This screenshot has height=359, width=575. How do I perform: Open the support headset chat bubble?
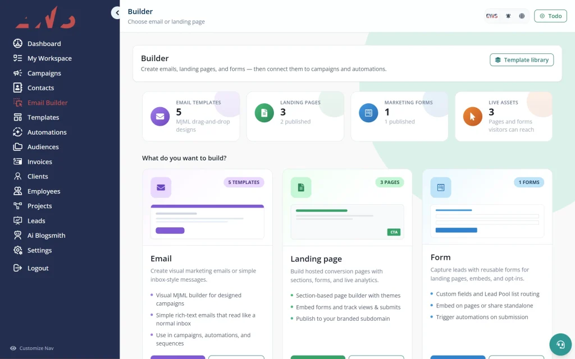tap(560, 344)
